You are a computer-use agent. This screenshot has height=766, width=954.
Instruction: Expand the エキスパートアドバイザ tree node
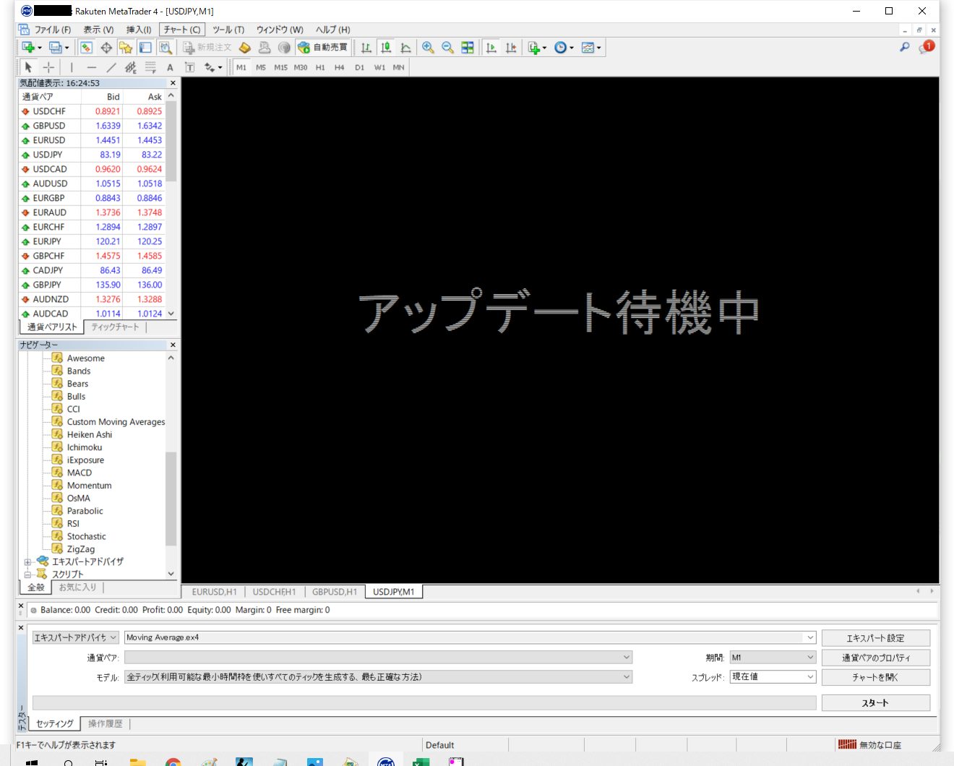27,561
